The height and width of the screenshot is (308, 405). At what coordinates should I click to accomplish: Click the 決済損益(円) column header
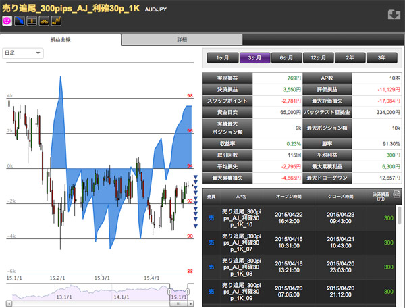tap(381, 197)
